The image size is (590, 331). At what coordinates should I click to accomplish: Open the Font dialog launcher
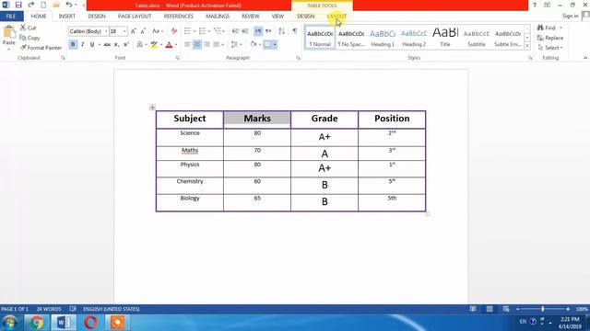tap(177, 58)
